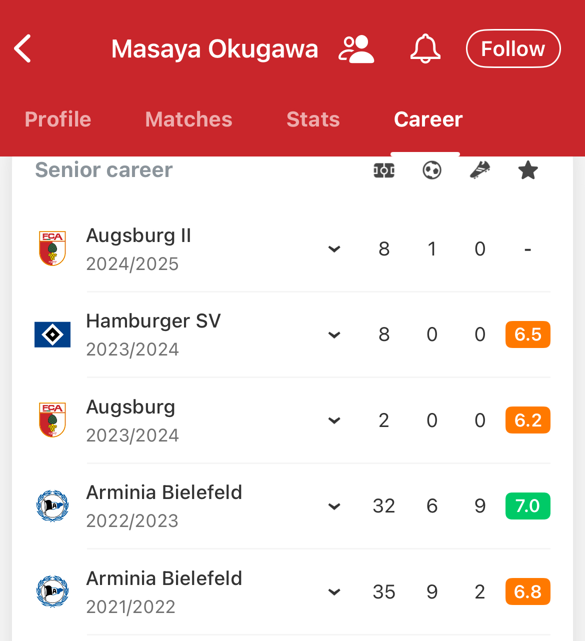Image resolution: width=585 pixels, height=641 pixels.
Task: Open the Matches tab
Action: coord(188,119)
